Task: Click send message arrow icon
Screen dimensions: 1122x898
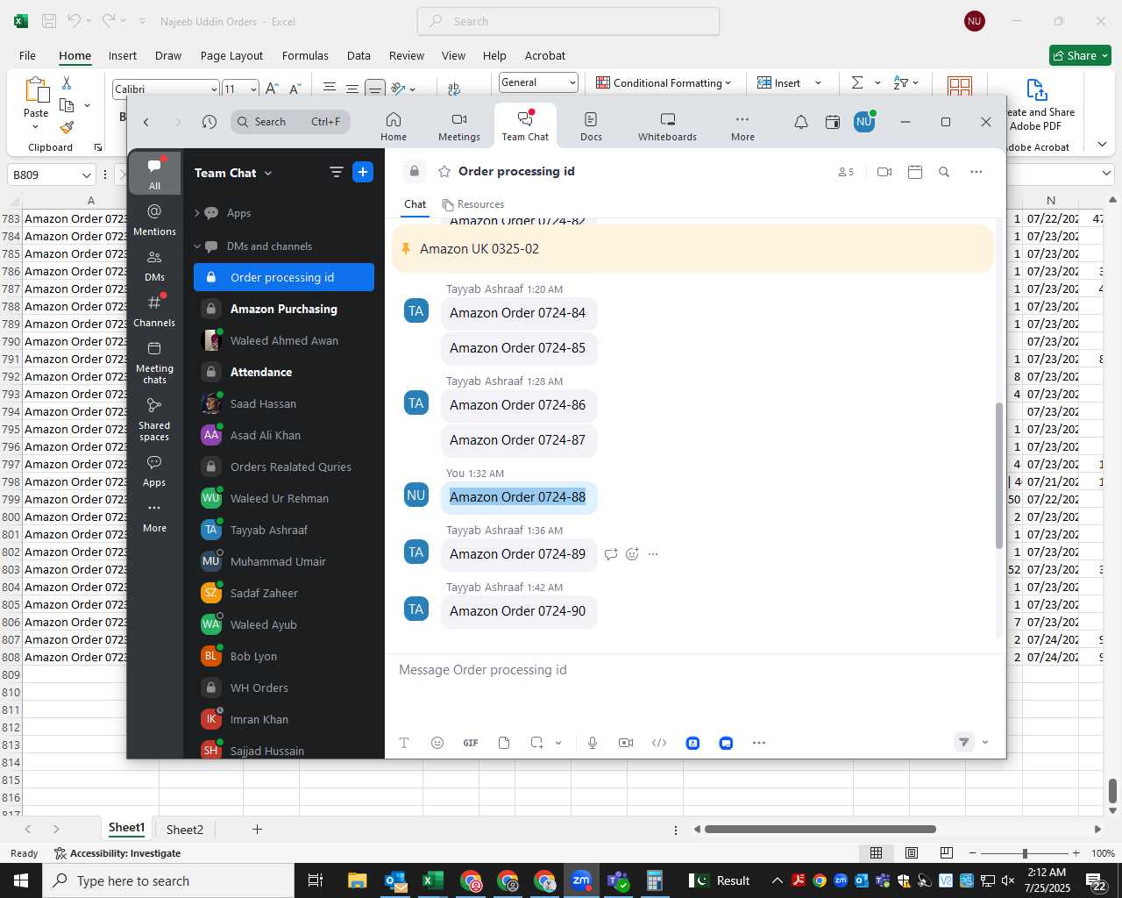Action: click(x=963, y=742)
